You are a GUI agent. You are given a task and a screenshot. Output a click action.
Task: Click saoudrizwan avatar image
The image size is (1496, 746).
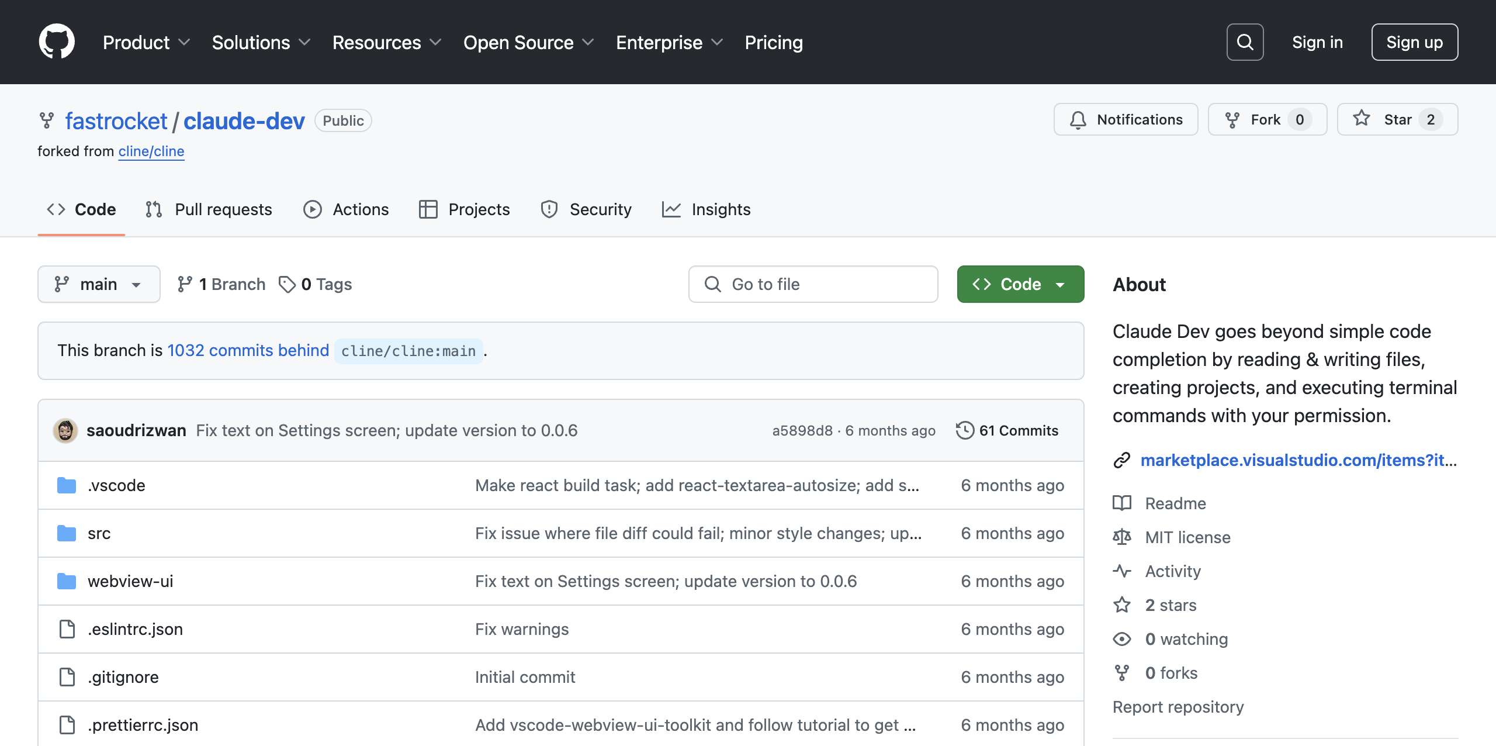[65, 431]
